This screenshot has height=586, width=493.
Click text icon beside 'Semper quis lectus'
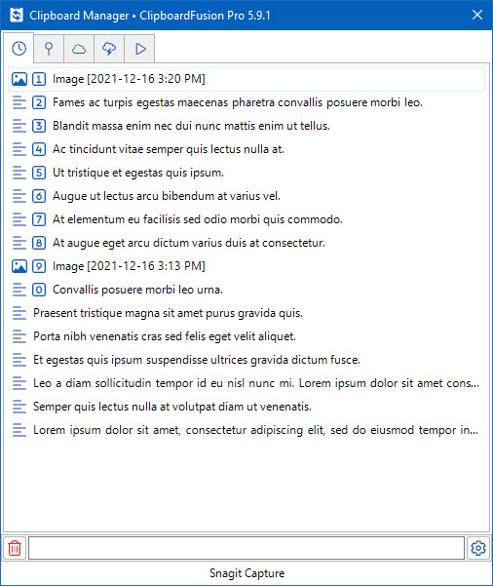19,407
